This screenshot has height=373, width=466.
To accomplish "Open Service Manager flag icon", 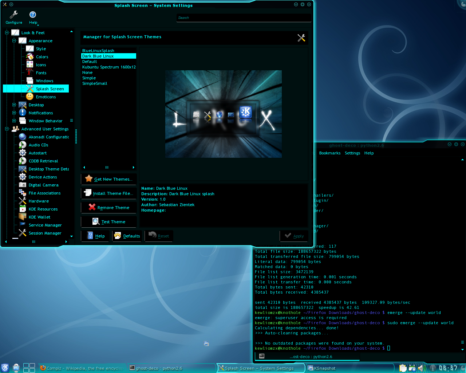I will [x=23, y=225].
